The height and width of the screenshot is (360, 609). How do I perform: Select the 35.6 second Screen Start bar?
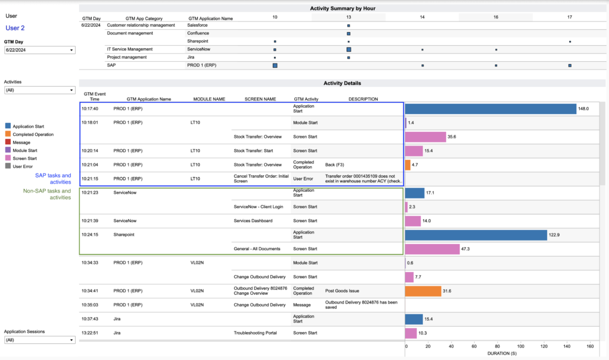point(425,137)
